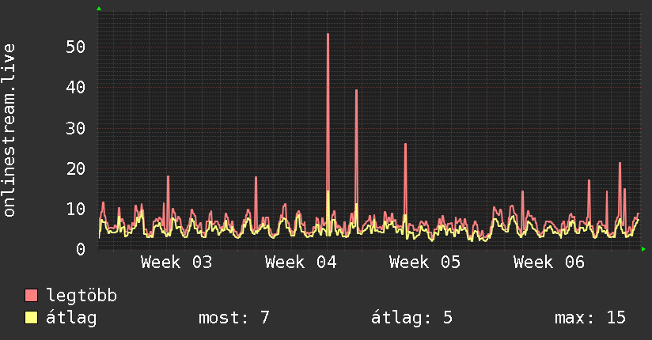Viewport: 652px width, 340px height.
Task: Click the 'max: 15' statistic
Action: [x=590, y=318]
